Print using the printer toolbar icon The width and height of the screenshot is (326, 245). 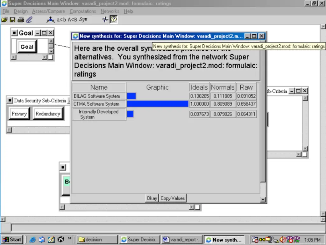(x=21, y=20)
